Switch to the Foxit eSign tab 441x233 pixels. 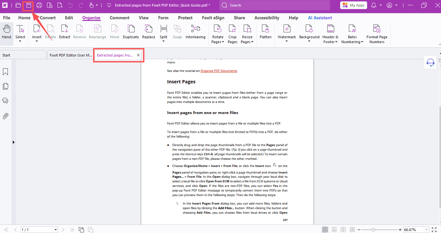[x=213, y=18]
